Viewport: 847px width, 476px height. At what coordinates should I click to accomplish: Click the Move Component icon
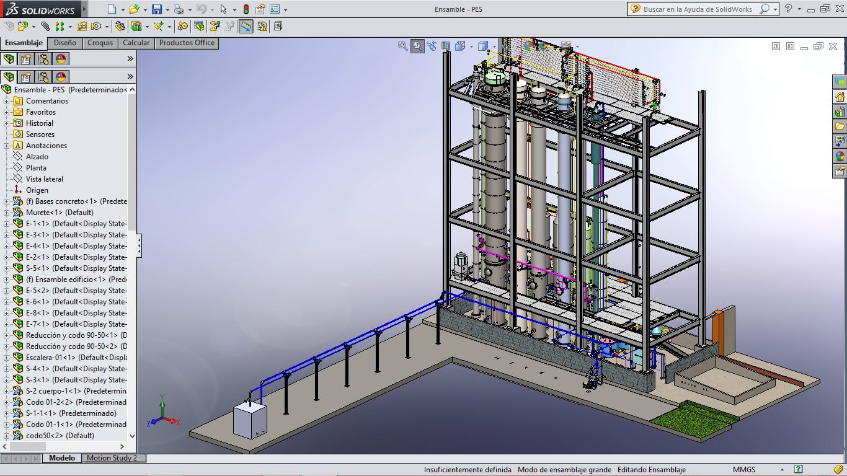pyautogui.click(x=96, y=26)
